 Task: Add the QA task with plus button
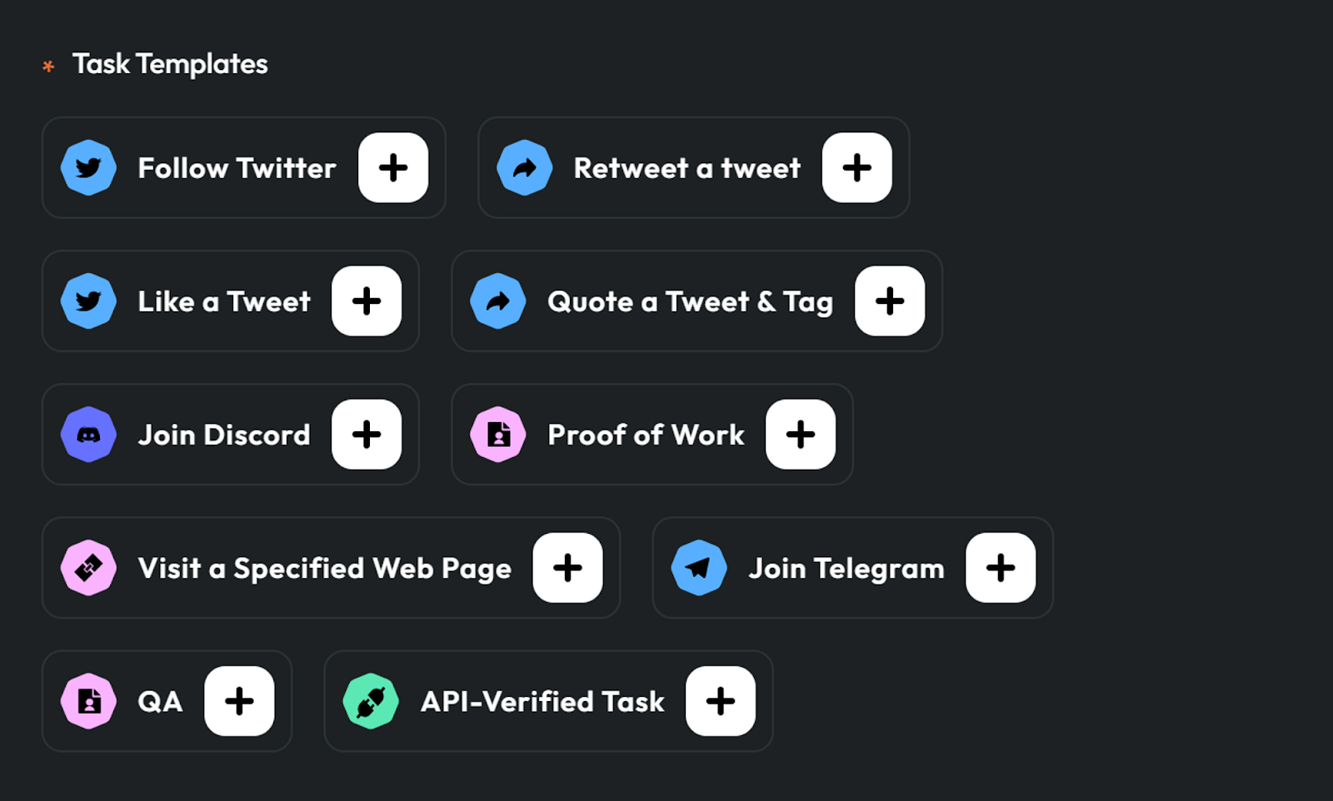click(x=239, y=700)
